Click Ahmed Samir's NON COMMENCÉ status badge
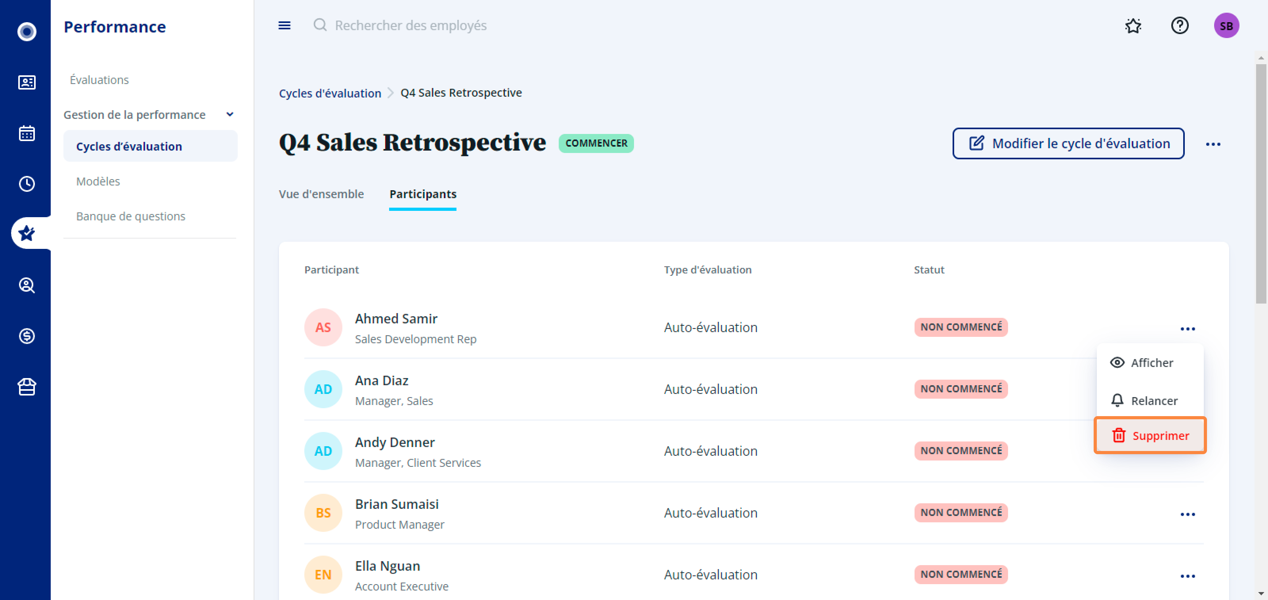This screenshot has height=600, width=1268. [x=961, y=327]
